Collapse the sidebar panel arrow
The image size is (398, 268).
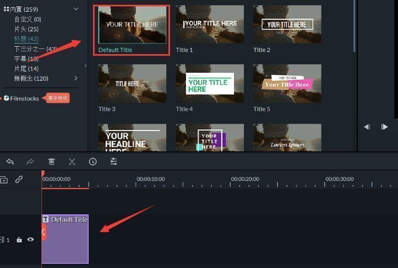tap(85, 66)
